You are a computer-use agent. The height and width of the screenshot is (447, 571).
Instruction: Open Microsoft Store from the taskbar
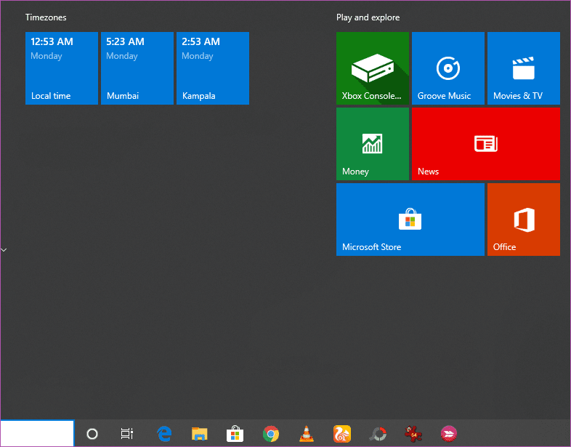coord(235,433)
